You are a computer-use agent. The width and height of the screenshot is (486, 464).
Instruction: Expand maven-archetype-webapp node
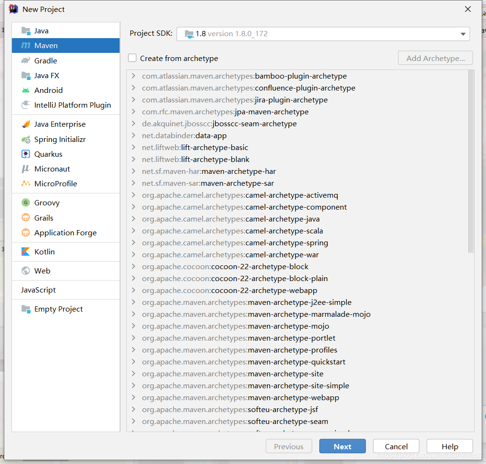tap(133, 397)
